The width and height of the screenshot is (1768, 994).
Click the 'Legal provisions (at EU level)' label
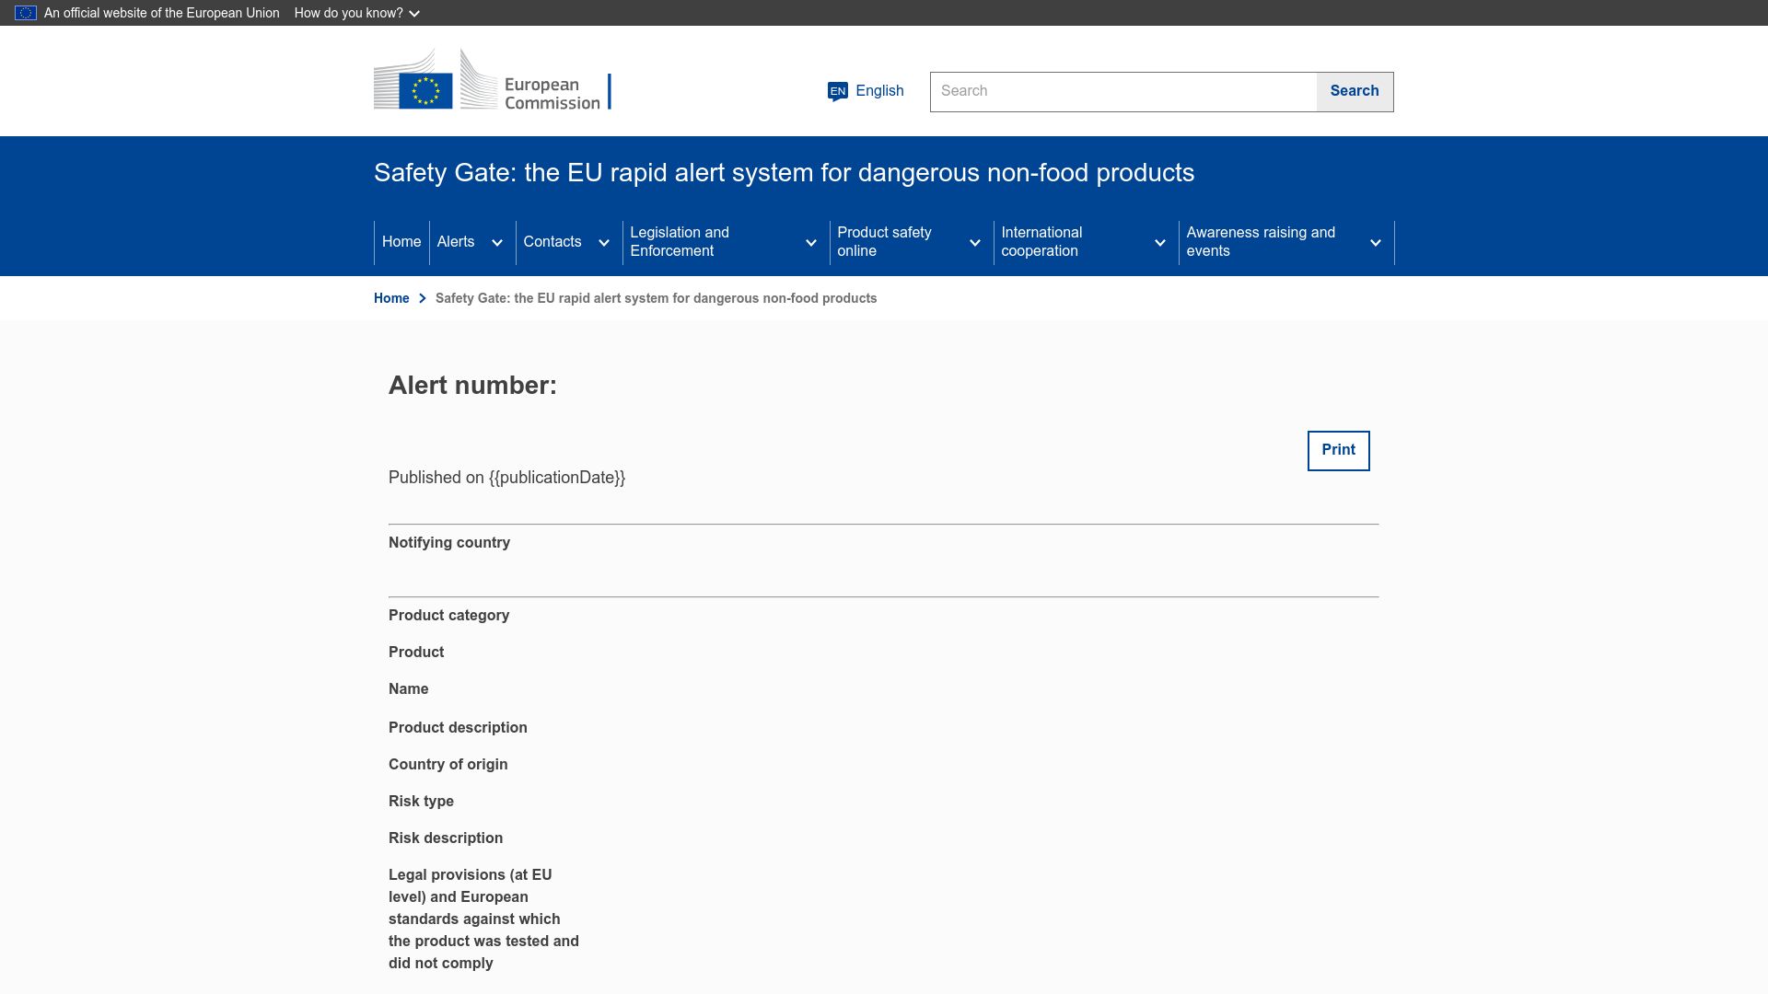coord(483,919)
